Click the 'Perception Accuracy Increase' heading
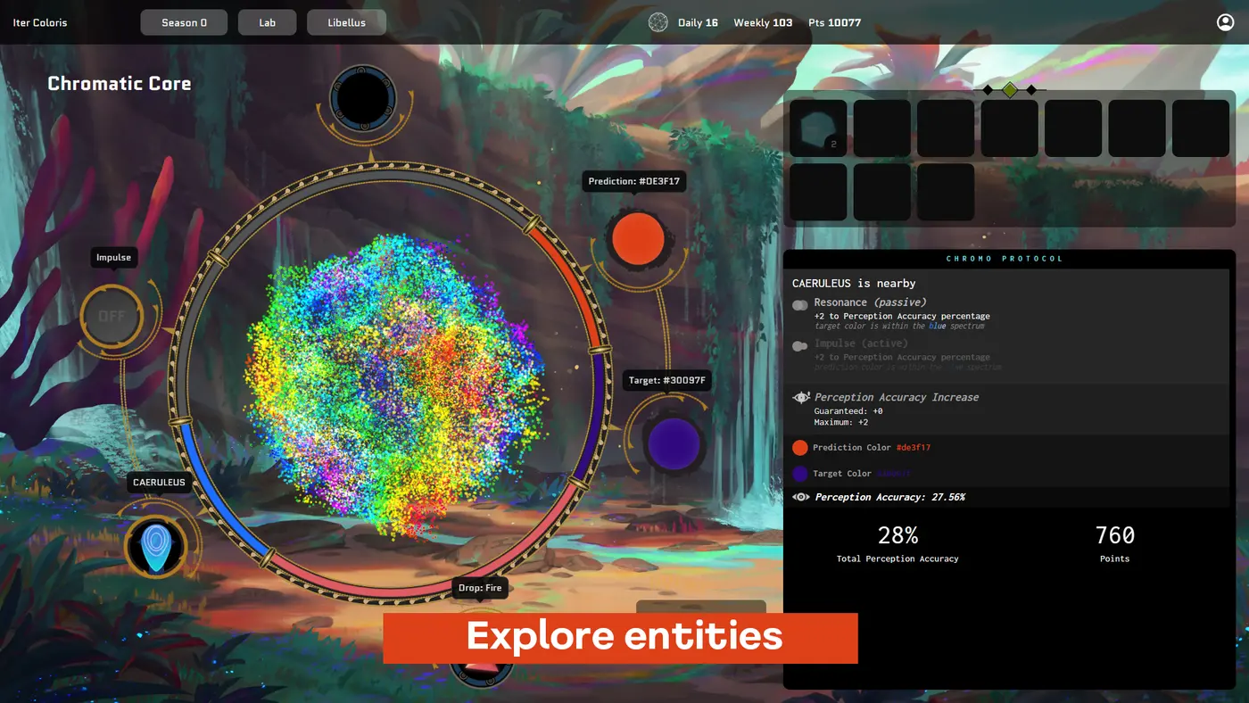Viewport: 1249px width, 703px height. coord(897,397)
